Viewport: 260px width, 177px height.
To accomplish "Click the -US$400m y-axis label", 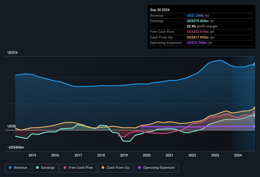I will pyautogui.click(x=16, y=147).
